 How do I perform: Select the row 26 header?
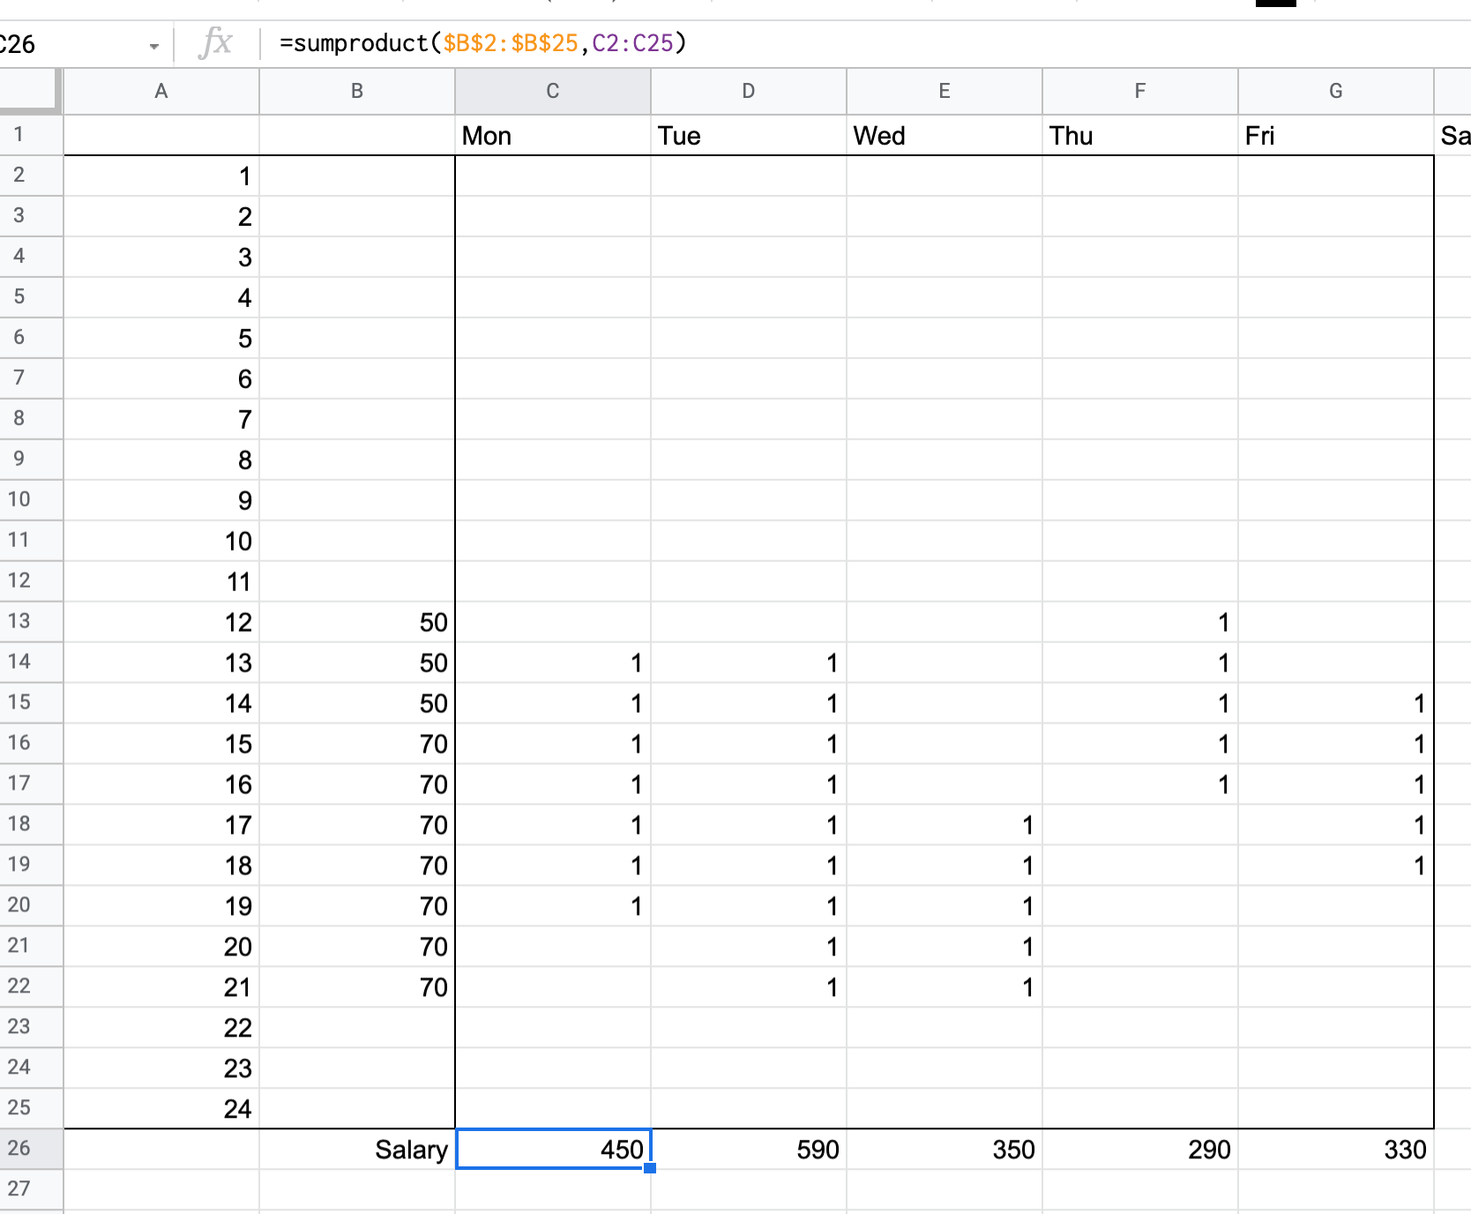[x=19, y=1149]
